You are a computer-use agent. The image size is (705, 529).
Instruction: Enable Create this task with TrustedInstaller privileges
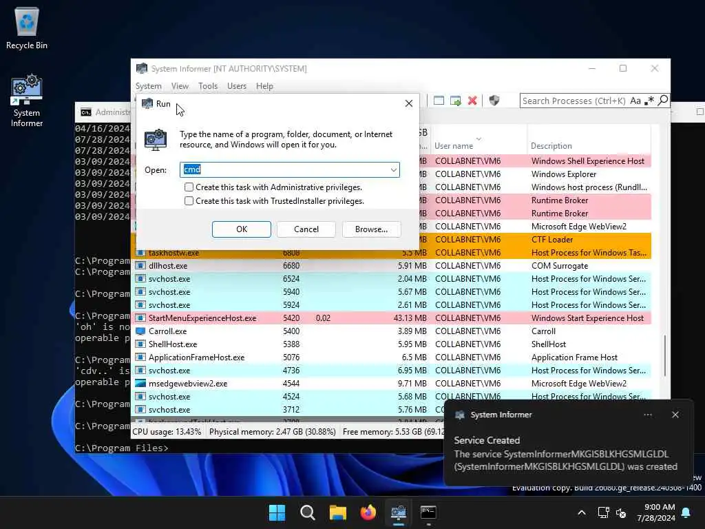click(189, 200)
